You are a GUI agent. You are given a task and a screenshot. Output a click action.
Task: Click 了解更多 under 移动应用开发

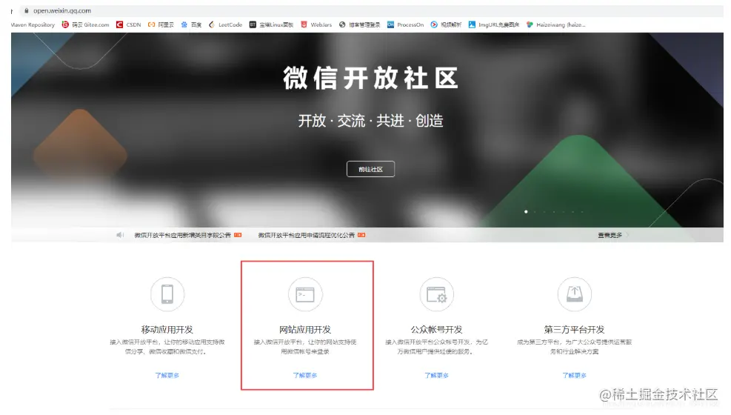click(x=167, y=376)
